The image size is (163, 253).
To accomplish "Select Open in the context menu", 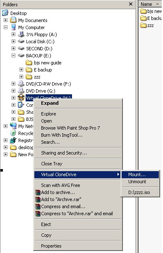I will click(78, 121).
